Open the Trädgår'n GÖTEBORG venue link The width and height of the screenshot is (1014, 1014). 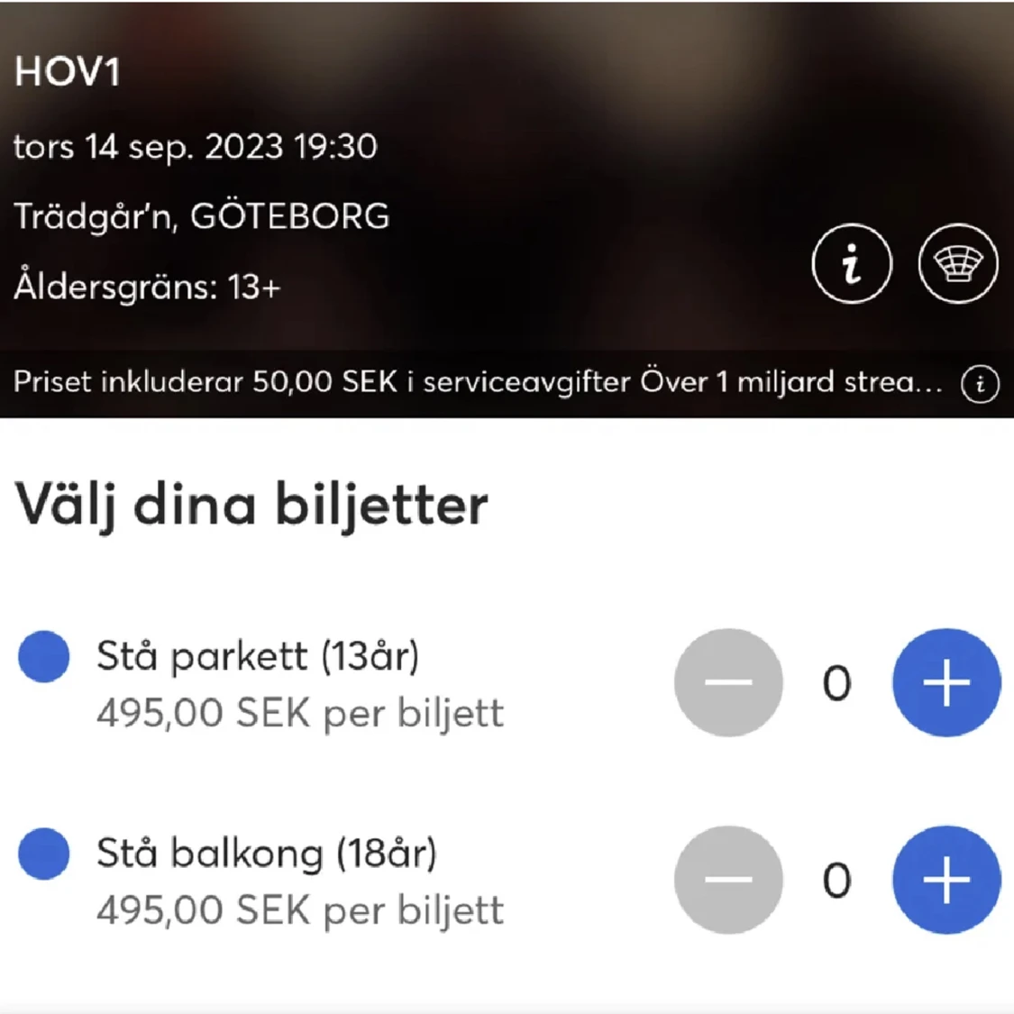pos(202,215)
